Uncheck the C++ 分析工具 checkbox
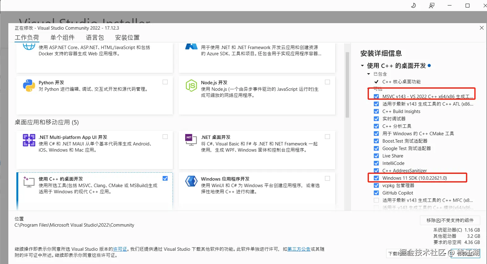This screenshot has height=264, width=487. click(376, 126)
